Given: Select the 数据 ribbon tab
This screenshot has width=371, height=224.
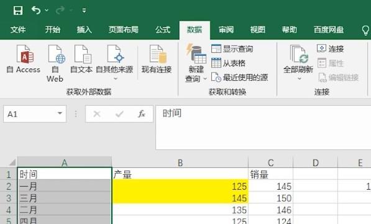Looking at the screenshot, I should 195,30.
